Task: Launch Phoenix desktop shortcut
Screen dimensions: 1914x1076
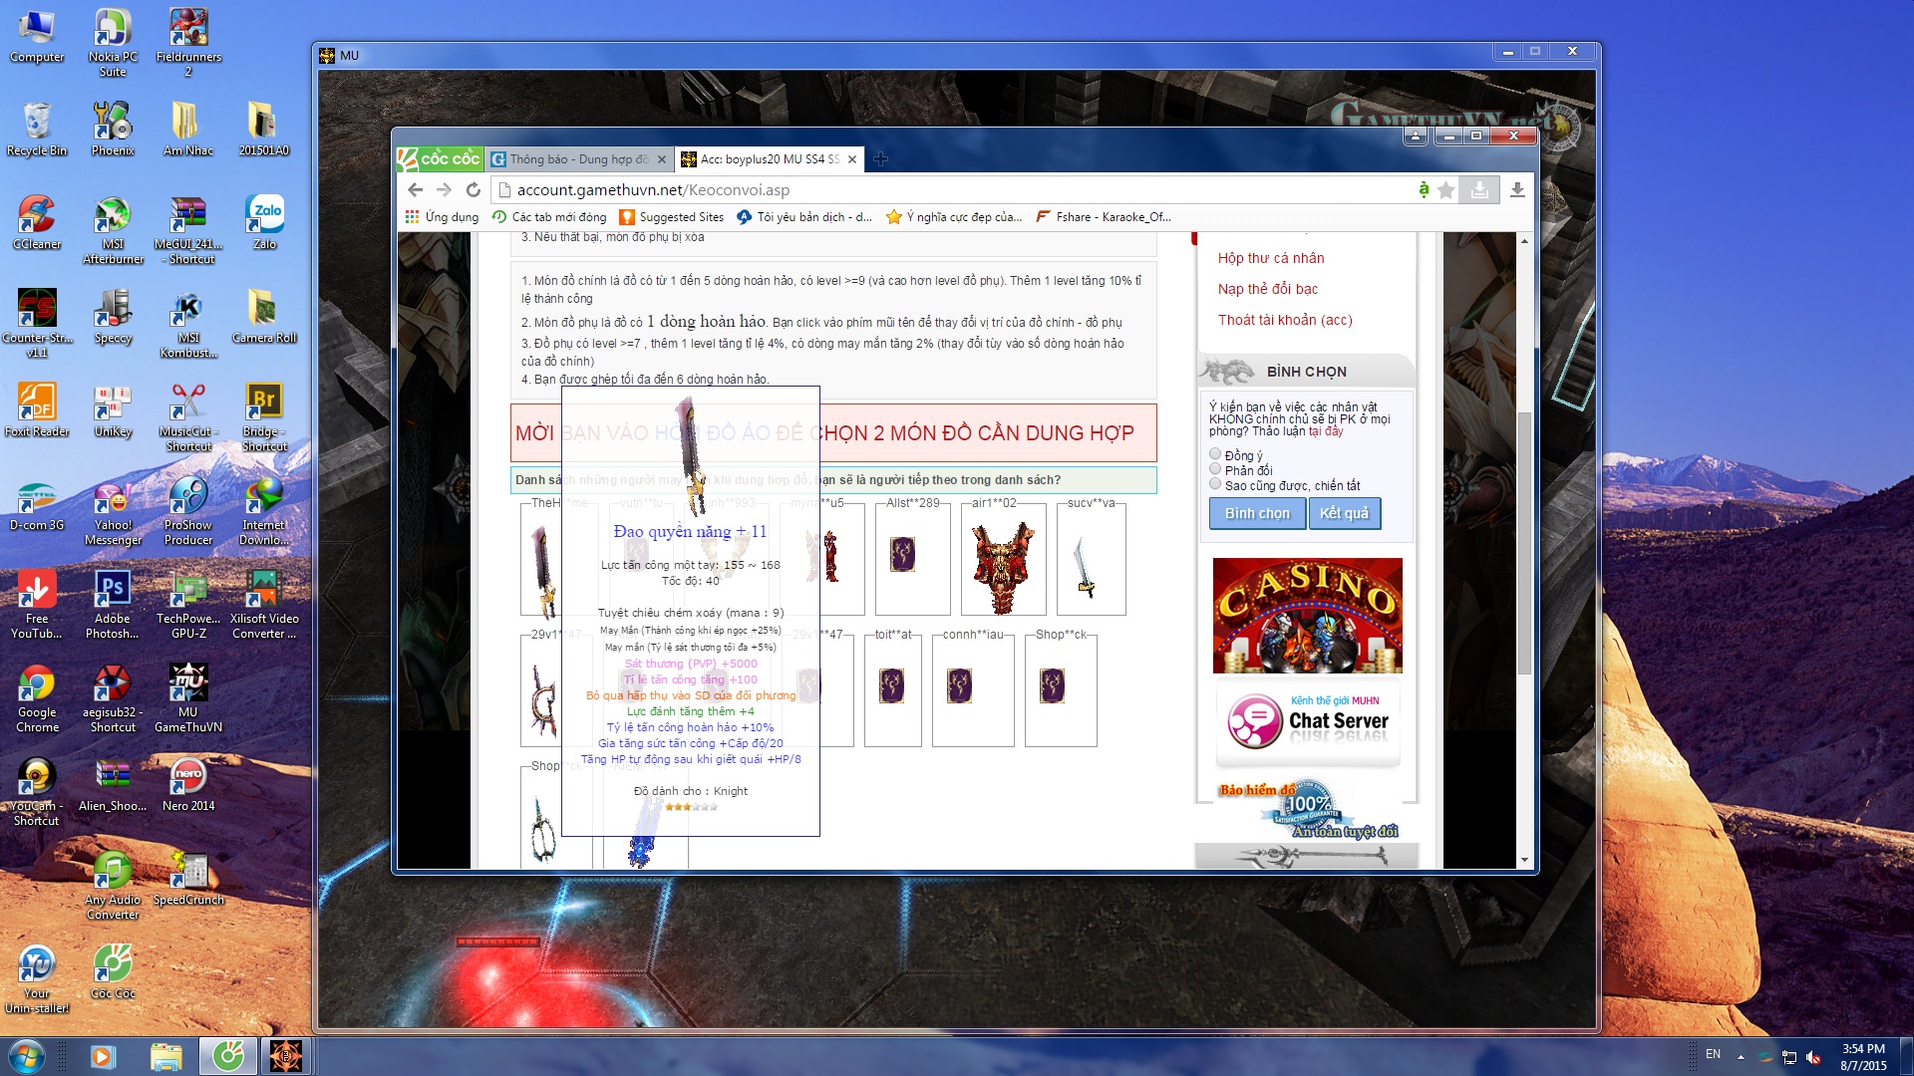Action: click(113, 130)
